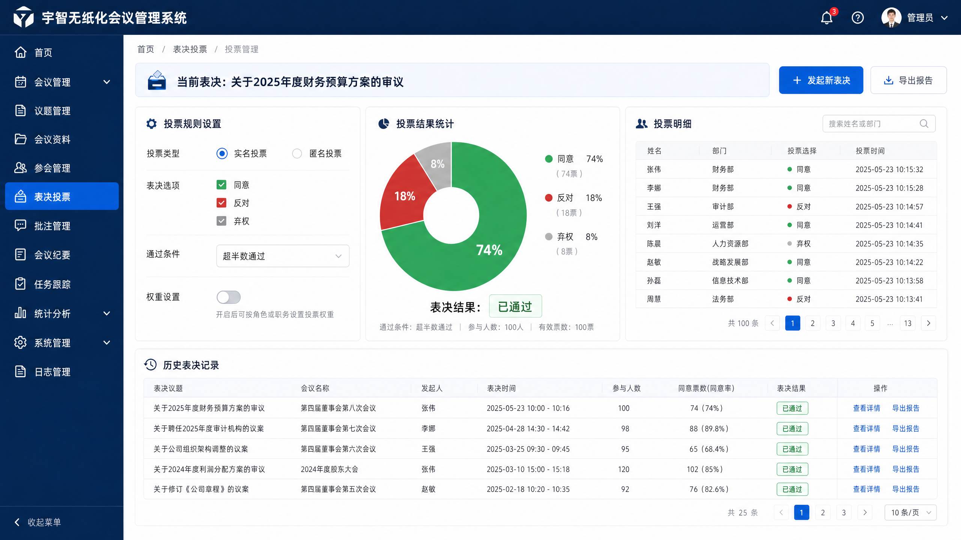Toggle the 反对 checkbox

click(x=221, y=203)
